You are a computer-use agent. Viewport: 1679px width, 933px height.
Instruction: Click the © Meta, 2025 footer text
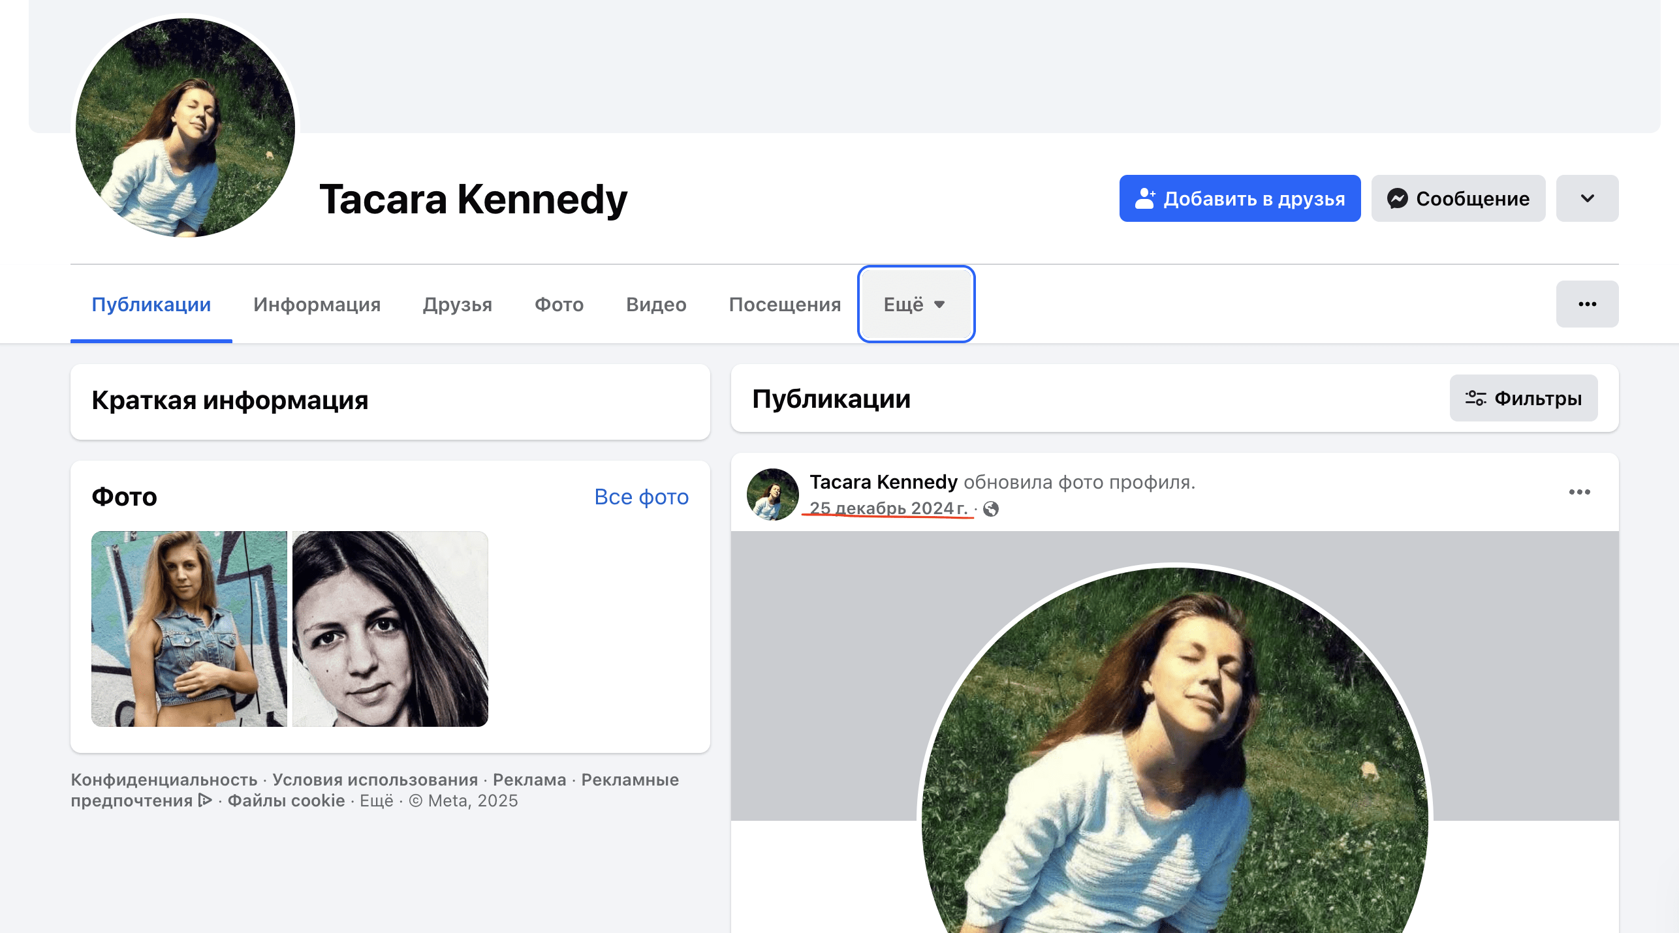463,801
